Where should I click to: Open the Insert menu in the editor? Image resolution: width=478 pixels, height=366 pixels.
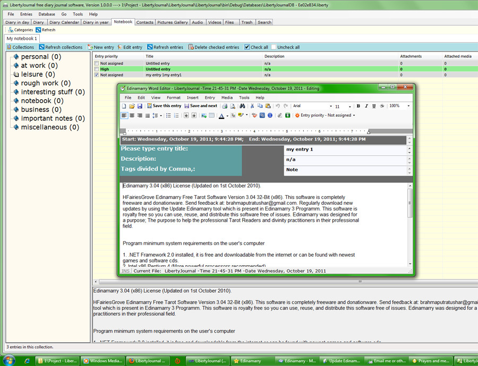click(x=193, y=98)
